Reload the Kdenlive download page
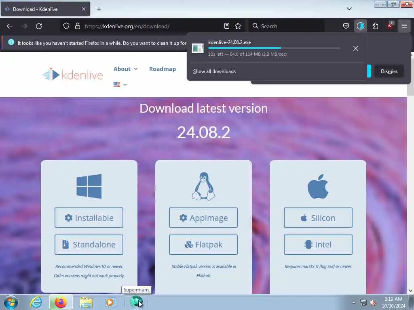414x310 pixels. pyautogui.click(x=39, y=26)
